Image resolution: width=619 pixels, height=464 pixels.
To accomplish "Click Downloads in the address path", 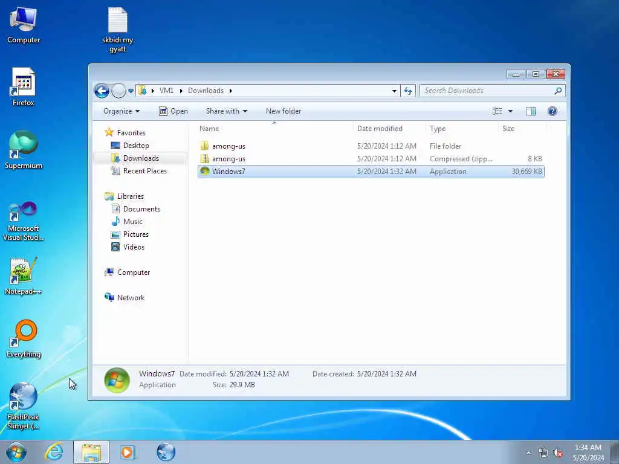I will coord(206,91).
